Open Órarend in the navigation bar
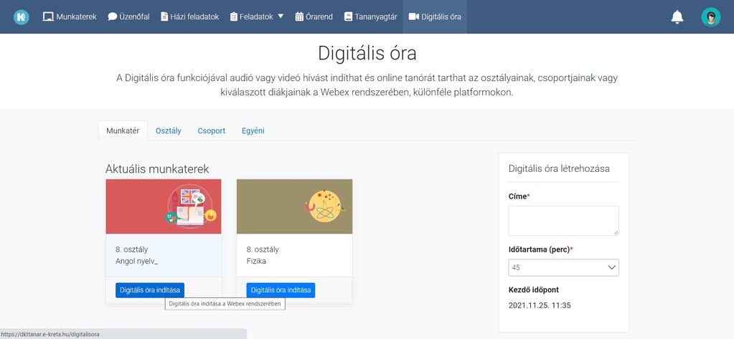This screenshot has height=339, width=734. (x=314, y=16)
